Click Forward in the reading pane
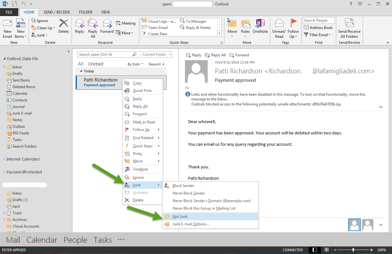 (239, 55)
